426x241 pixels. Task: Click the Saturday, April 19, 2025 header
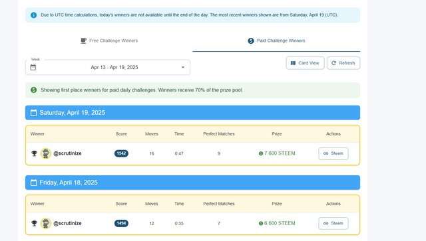tap(192, 112)
